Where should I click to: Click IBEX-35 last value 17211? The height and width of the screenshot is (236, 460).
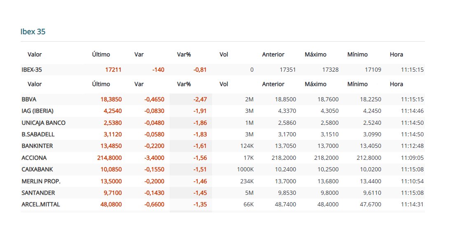pos(113,70)
